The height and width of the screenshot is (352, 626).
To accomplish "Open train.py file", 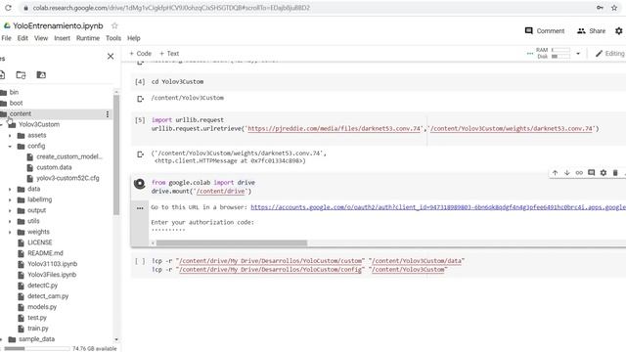I will (x=38, y=329).
